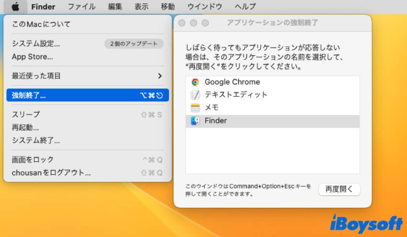Viewport: 407px width, 237px height.
Task: Click the zoom button of force-quit window
Action: [205, 23]
